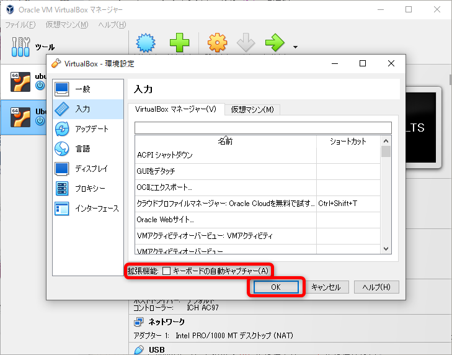This screenshot has height=355, width=452.
Task: Select the OCIにエクスポート... row
Action: point(257,187)
